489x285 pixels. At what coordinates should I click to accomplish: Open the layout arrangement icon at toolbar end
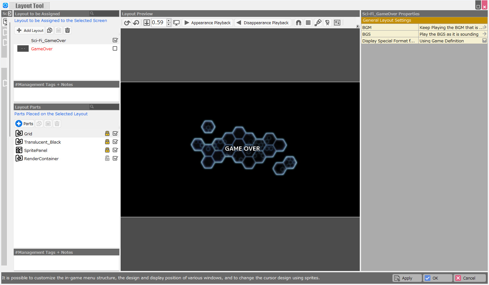pos(337,23)
